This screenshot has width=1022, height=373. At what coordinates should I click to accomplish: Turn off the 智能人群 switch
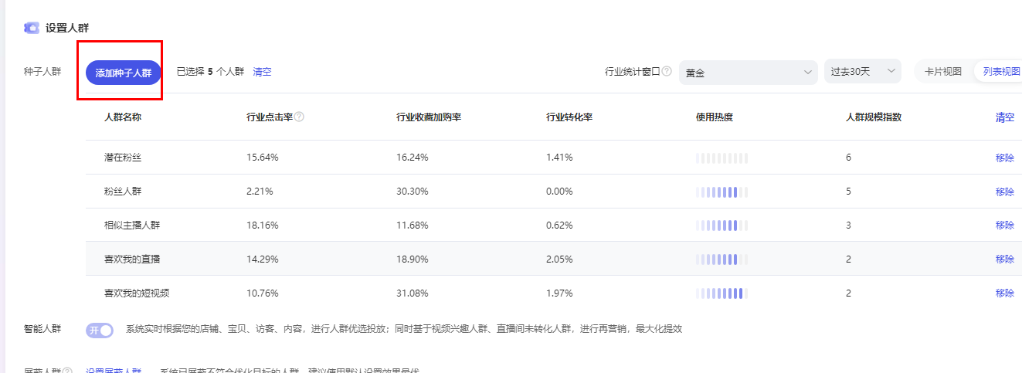100,330
